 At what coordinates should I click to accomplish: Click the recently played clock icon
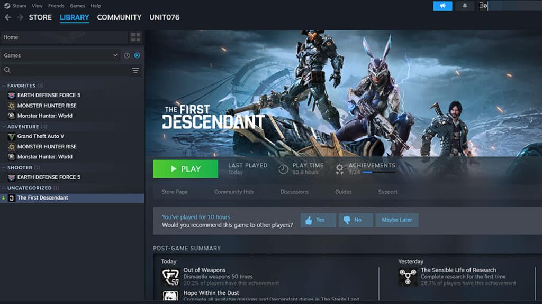click(x=126, y=55)
